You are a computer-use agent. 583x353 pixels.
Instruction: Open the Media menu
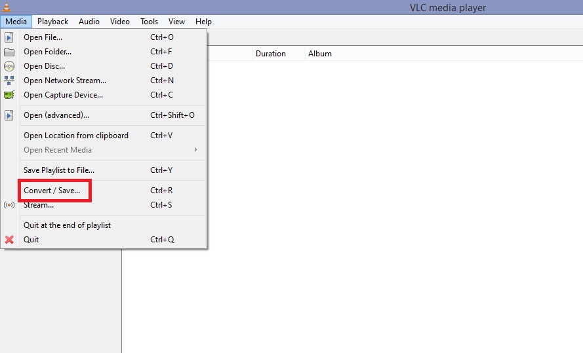coord(16,22)
